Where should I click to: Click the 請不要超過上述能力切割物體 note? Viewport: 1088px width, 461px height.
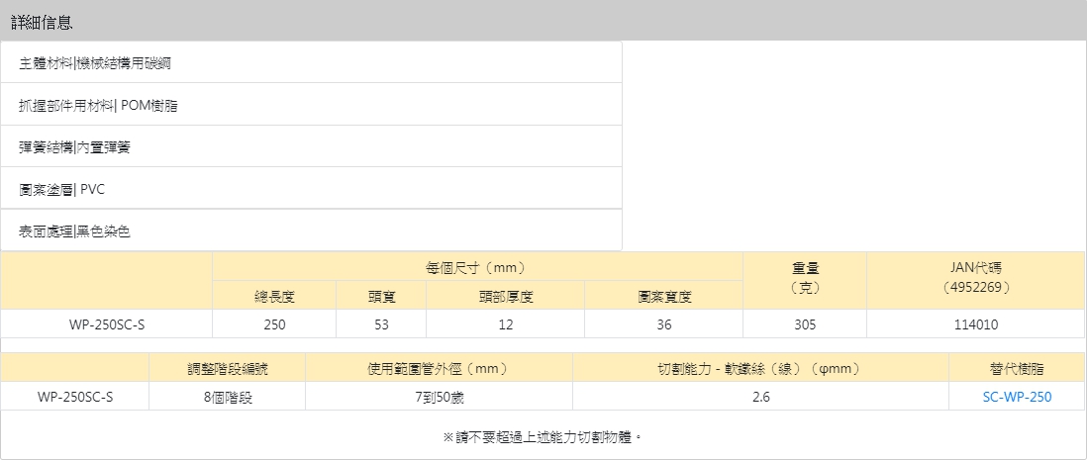point(543,437)
